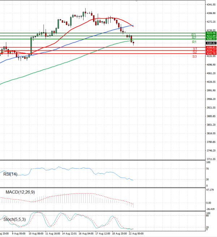Click the 4341.55 price axis value
This screenshot has height=237, width=217.
(x=211, y=5)
